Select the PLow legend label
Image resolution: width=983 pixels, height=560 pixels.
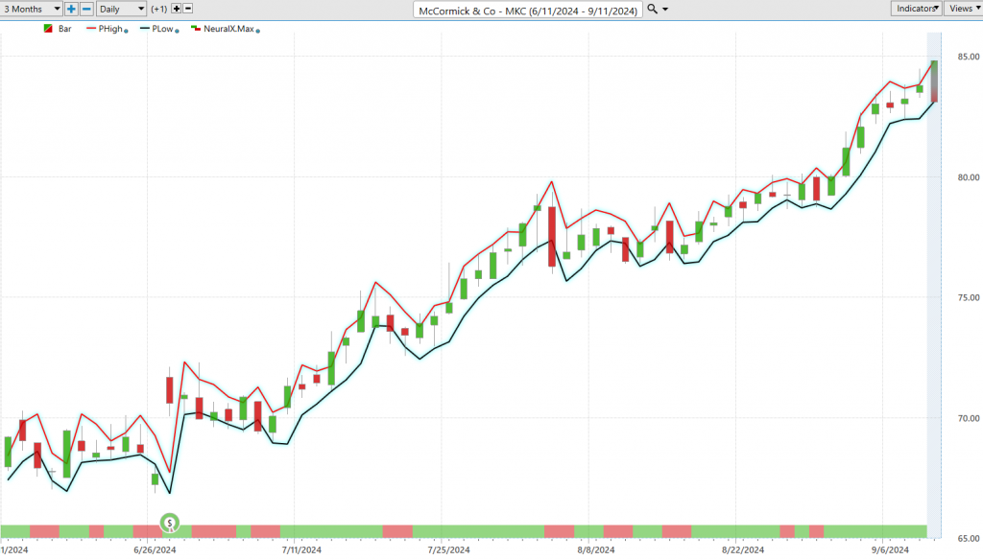162,29
